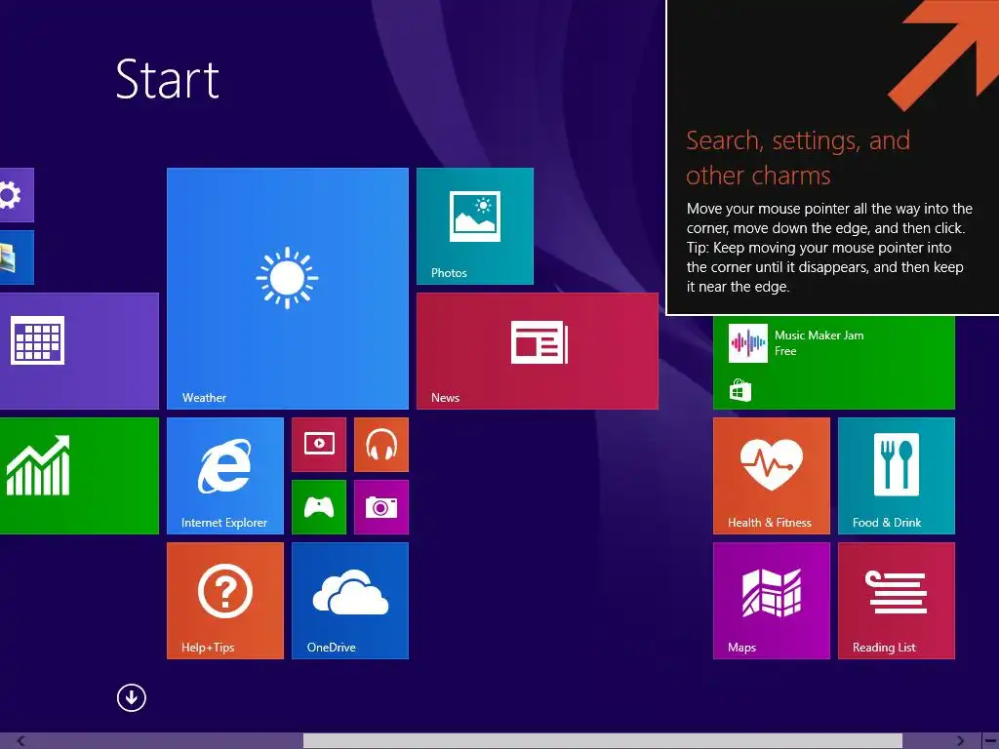Viewport: 999px width, 749px height.
Task: Click the minus zoom button at bottom corner
Action: tap(990, 741)
